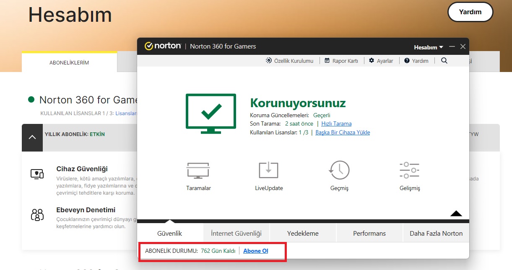Click the Abone Ol link
The image size is (512, 270).
pyautogui.click(x=255, y=251)
